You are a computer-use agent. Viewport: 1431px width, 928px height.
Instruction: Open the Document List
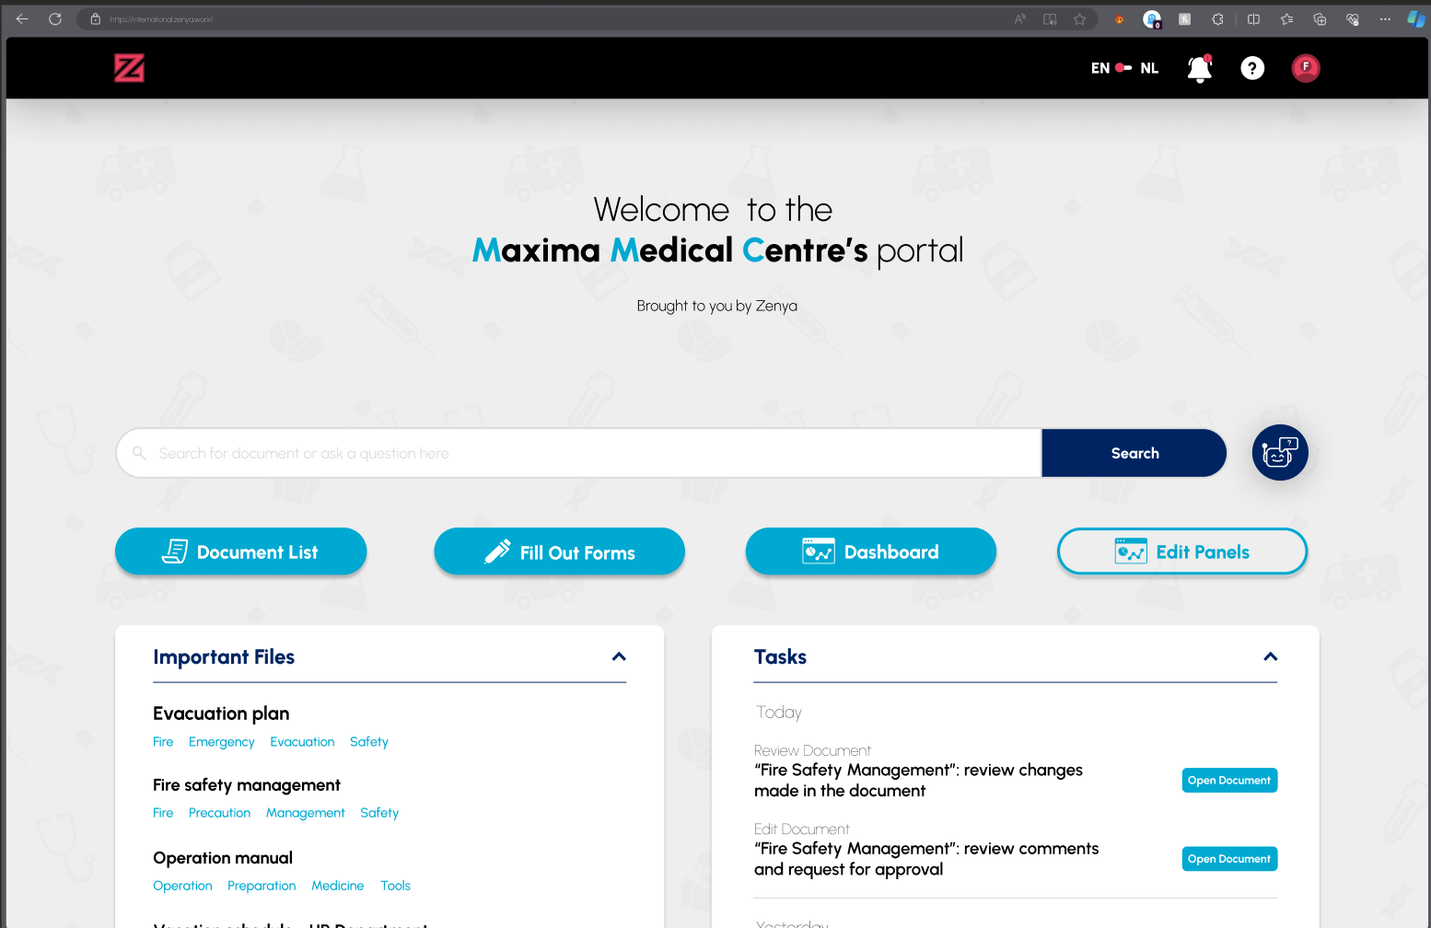pos(241,551)
